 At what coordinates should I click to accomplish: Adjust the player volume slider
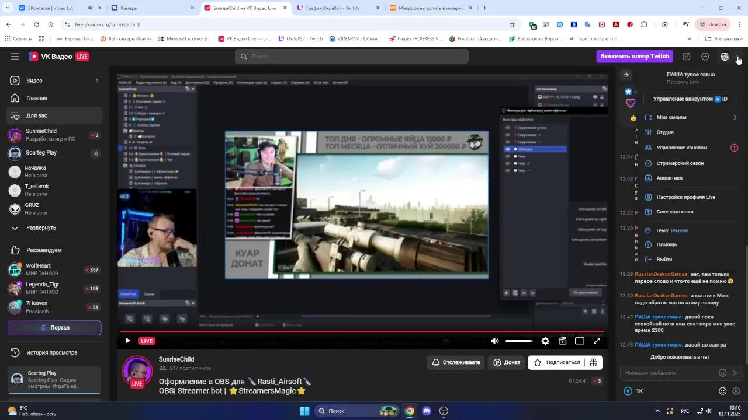(519, 341)
